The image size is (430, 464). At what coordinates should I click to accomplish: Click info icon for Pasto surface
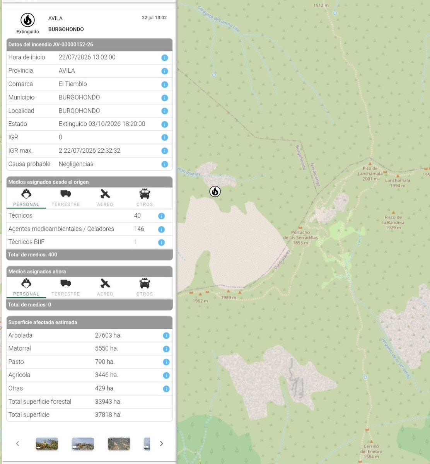tap(166, 362)
